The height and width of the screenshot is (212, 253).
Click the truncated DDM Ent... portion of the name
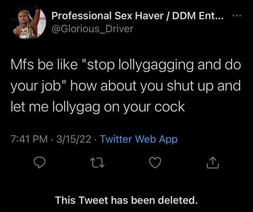[198, 15]
